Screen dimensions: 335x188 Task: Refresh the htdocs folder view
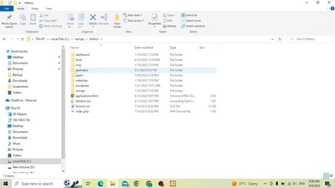pyautogui.click(x=280, y=39)
